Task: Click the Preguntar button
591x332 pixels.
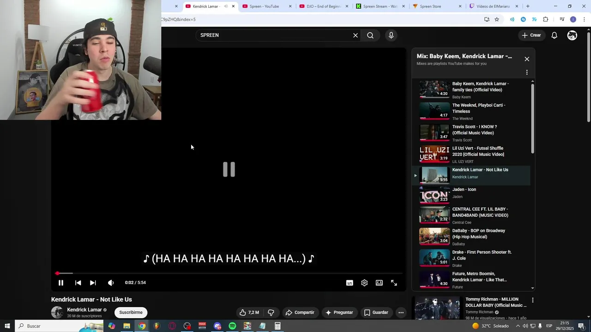Action: coord(339,313)
